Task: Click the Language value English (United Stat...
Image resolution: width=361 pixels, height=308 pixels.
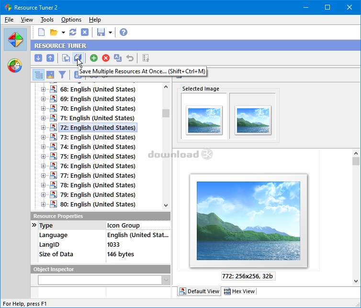Action: 138,235
